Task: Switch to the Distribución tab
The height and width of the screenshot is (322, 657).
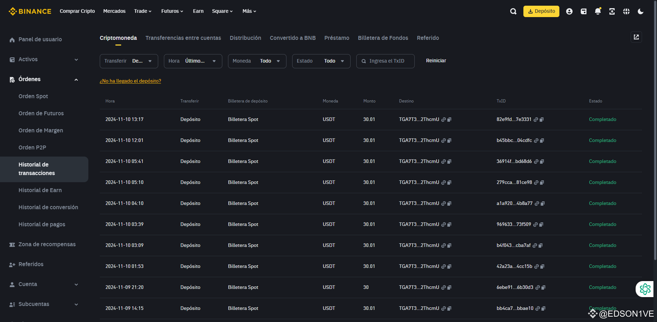Action: point(245,38)
